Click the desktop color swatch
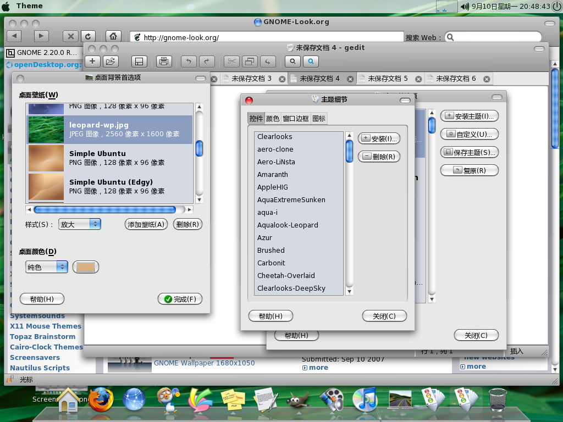This screenshot has width=563, height=422. pos(86,267)
